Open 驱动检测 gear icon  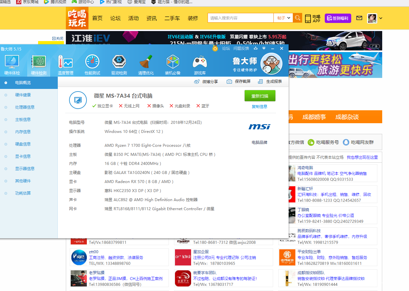pyautogui.click(x=119, y=65)
